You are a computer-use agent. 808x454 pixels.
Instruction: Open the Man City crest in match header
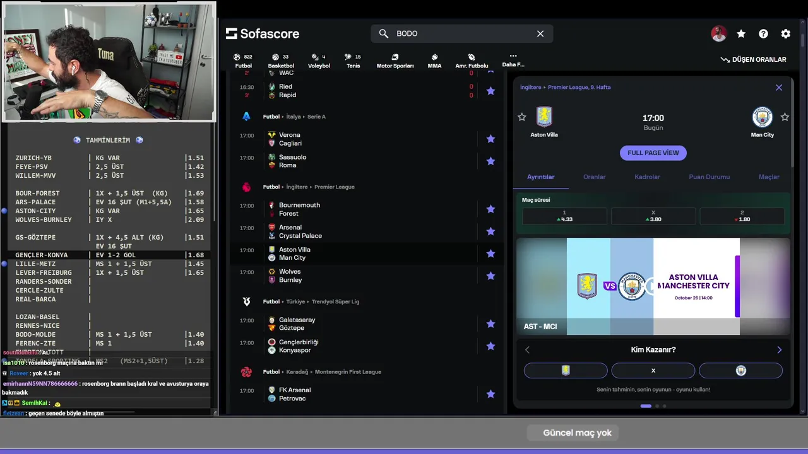tap(763, 117)
